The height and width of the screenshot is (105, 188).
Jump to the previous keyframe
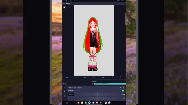[x=85, y=77]
